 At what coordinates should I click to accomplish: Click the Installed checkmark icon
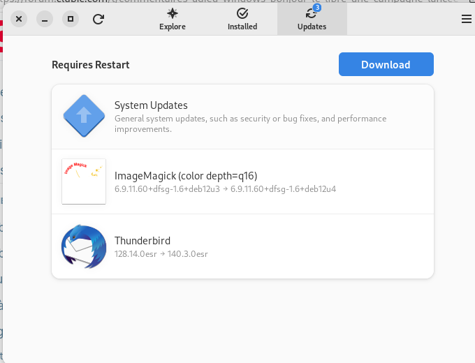point(242,13)
